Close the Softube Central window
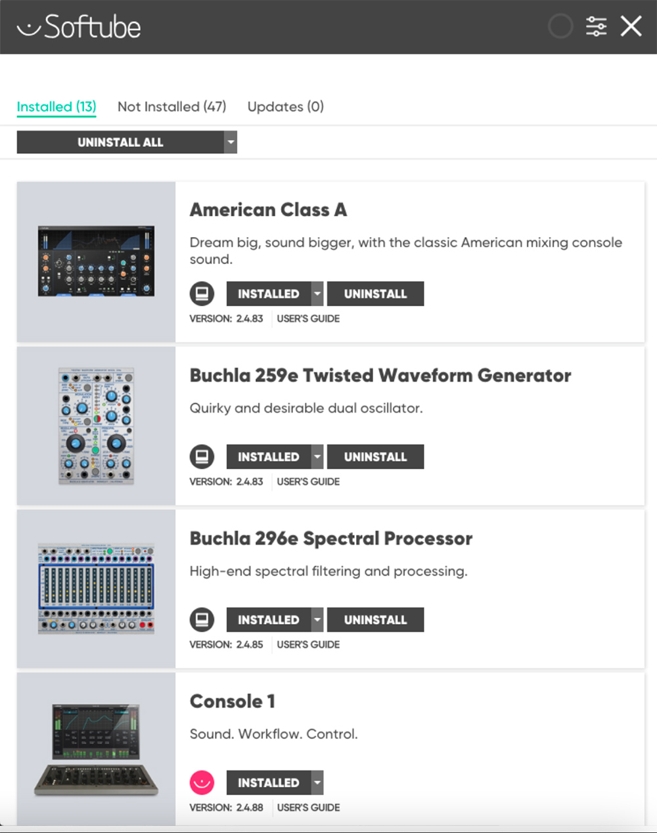Screen dimensions: 657x833 [631, 26]
